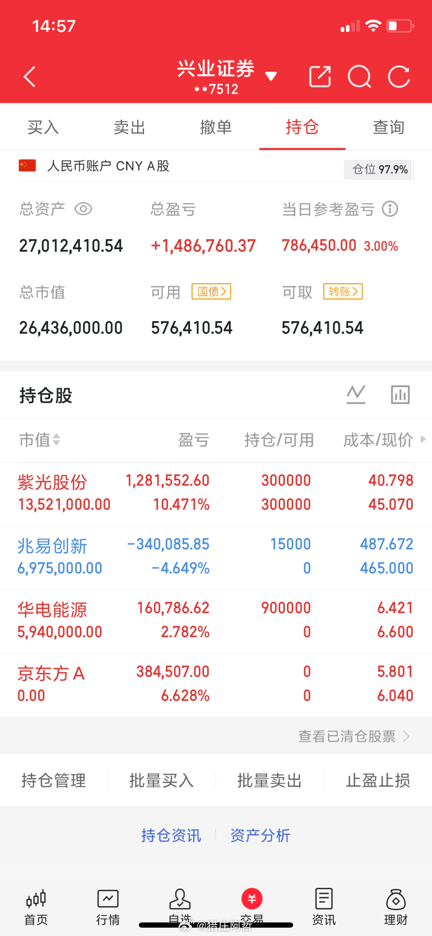
Task: Tap the 人民币账户 CNY A股 label
Action: coord(109,166)
